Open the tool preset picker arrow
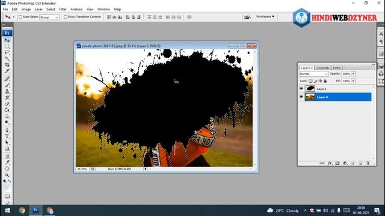This screenshot has height=216, width=385. point(13,17)
